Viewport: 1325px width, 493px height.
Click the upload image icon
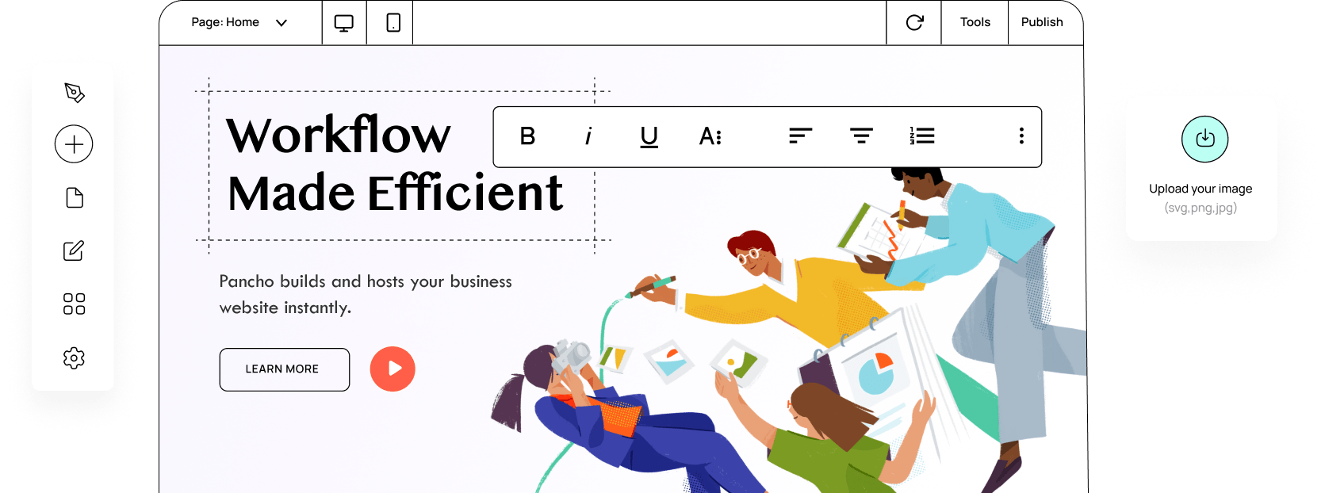1205,139
